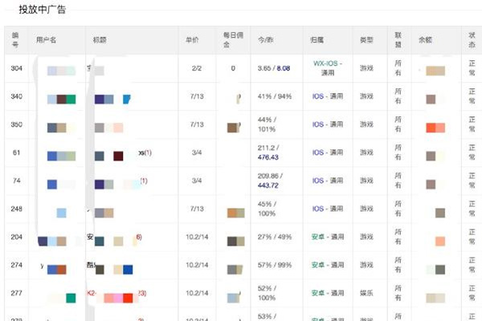This screenshot has height=321, width=482.
Task: Click the 今/昨 column header
Action: pyautogui.click(x=266, y=39)
